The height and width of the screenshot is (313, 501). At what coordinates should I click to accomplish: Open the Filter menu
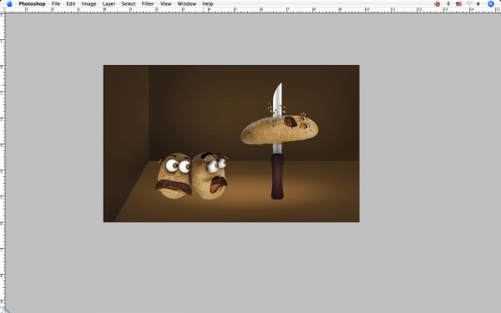tap(148, 4)
